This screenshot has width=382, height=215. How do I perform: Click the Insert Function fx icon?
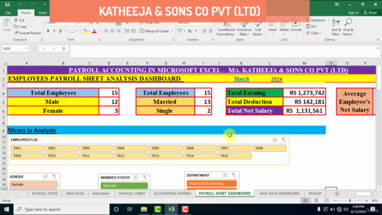(x=64, y=49)
